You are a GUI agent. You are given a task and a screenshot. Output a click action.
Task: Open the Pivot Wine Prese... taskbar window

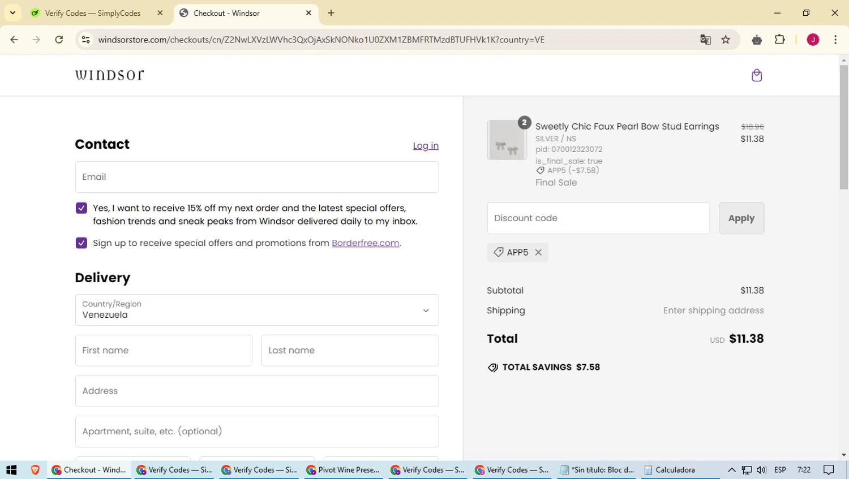(344, 470)
